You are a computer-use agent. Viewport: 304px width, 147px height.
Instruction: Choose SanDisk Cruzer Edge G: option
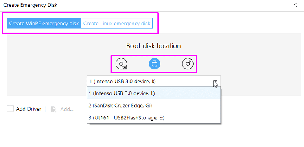coord(153,106)
